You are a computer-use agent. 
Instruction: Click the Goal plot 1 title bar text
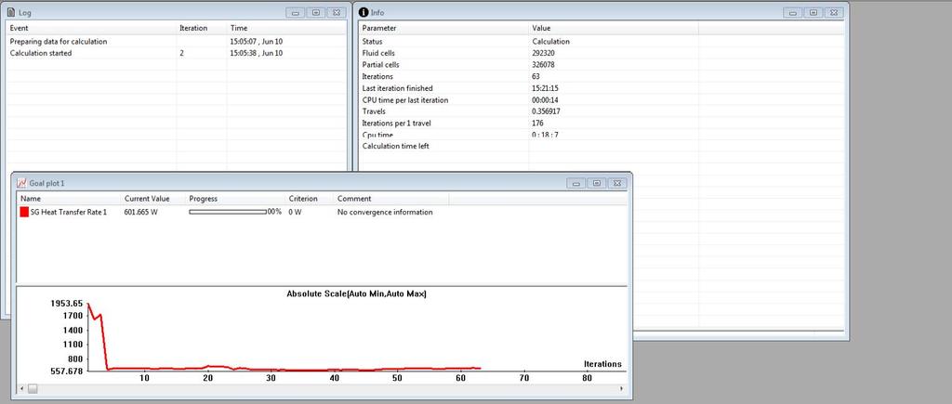[46, 183]
